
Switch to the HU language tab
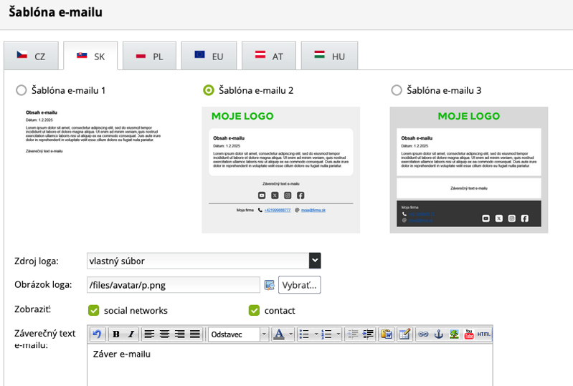tap(329, 56)
